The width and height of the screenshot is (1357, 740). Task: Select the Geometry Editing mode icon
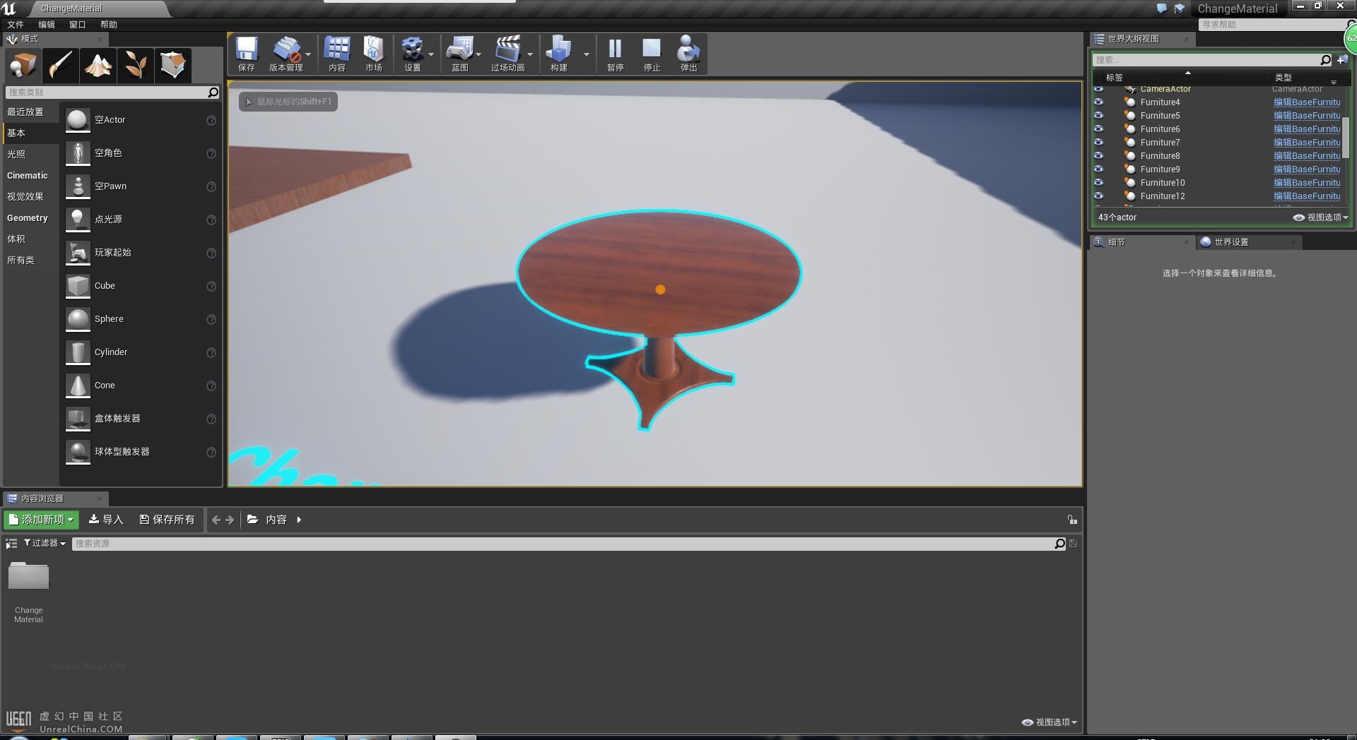(172, 65)
